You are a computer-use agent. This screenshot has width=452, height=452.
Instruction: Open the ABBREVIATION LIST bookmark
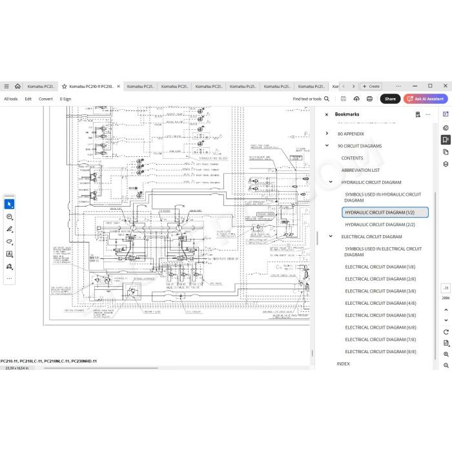(x=360, y=170)
